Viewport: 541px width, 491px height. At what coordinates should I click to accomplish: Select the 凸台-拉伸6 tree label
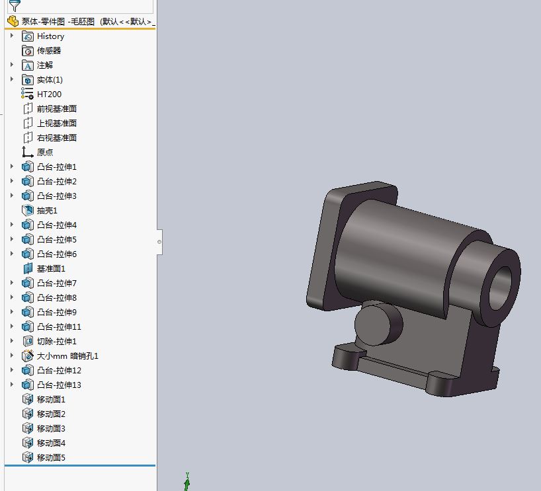[57, 254]
